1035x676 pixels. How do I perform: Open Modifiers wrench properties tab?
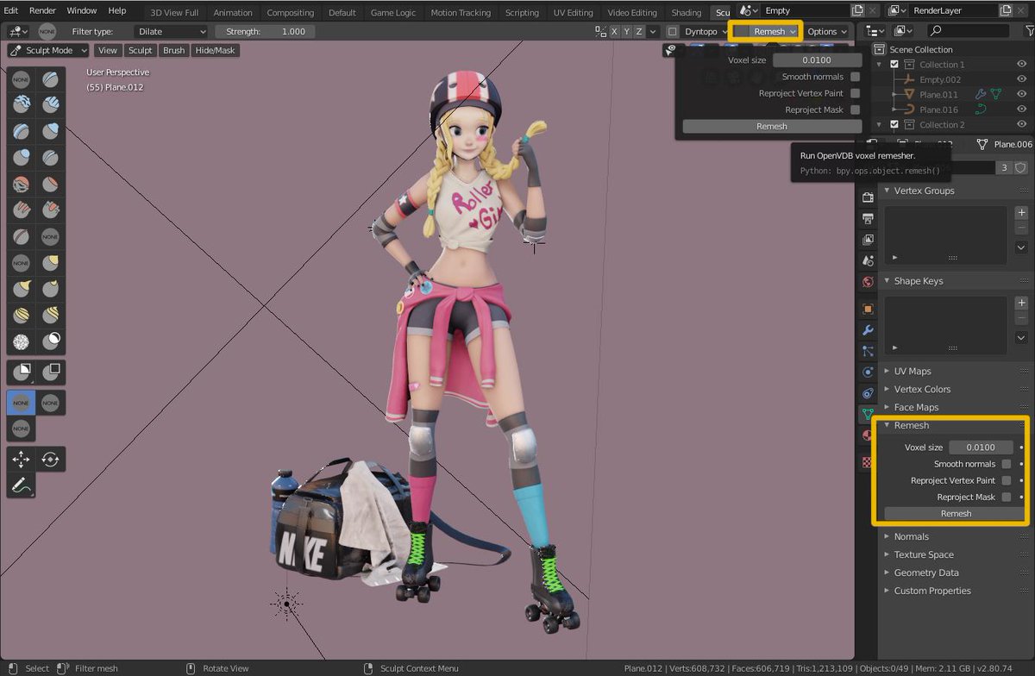868,330
